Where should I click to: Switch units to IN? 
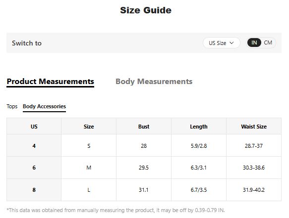coord(254,43)
